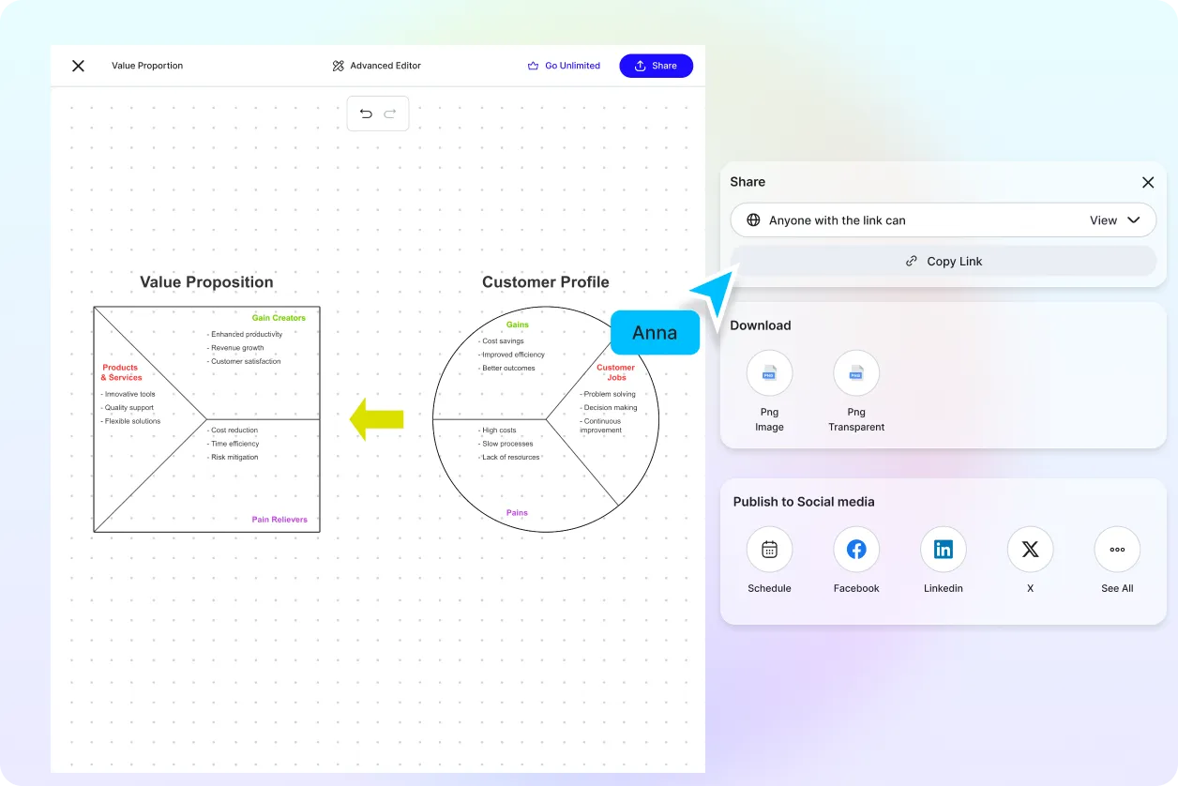This screenshot has height=786, width=1178.
Task: Upgrade with the Go Unlimited link
Action: [x=564, y=66]
